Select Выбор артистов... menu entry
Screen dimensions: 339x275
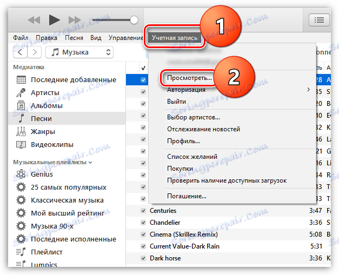(193, 117)
